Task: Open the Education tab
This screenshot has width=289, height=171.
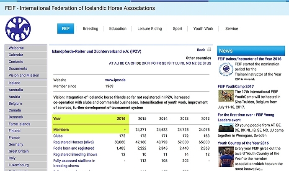Action: coord(118,29)
